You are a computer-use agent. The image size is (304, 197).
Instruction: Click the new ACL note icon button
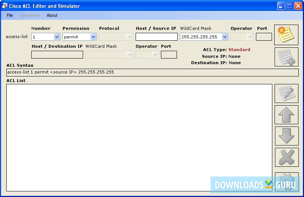point(286,35)
